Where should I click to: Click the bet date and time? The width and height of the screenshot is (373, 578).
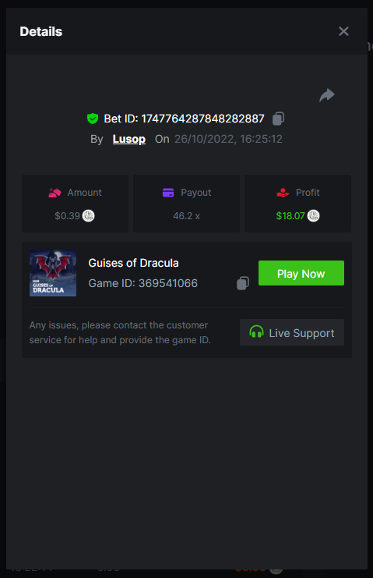click(228, 139)
